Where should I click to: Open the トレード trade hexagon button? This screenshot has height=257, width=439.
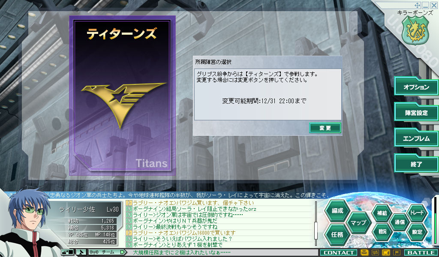[x=417, y=213]
